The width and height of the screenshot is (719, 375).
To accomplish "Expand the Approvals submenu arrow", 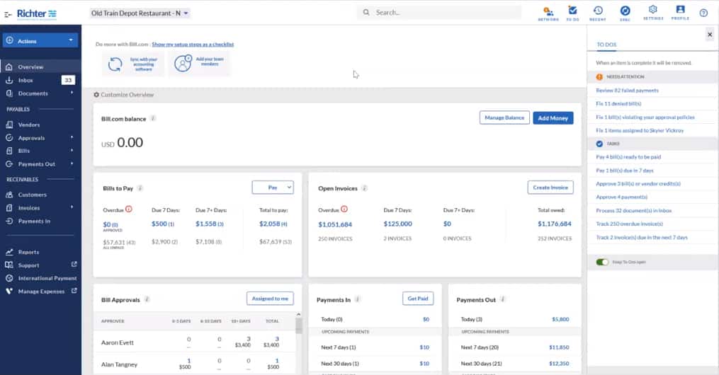I will (72, 137).
